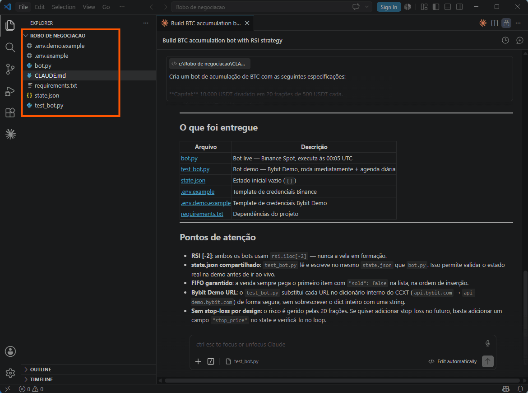The width and height of the screenshot is (528, 393).
Task: Close the Build BTC accumulation tab
Action: (x=247, y=23)
